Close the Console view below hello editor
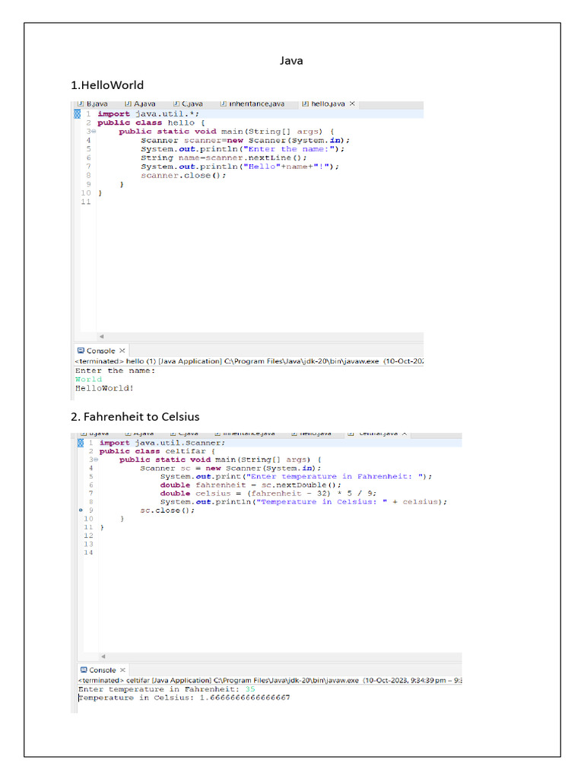 (122, 351)
